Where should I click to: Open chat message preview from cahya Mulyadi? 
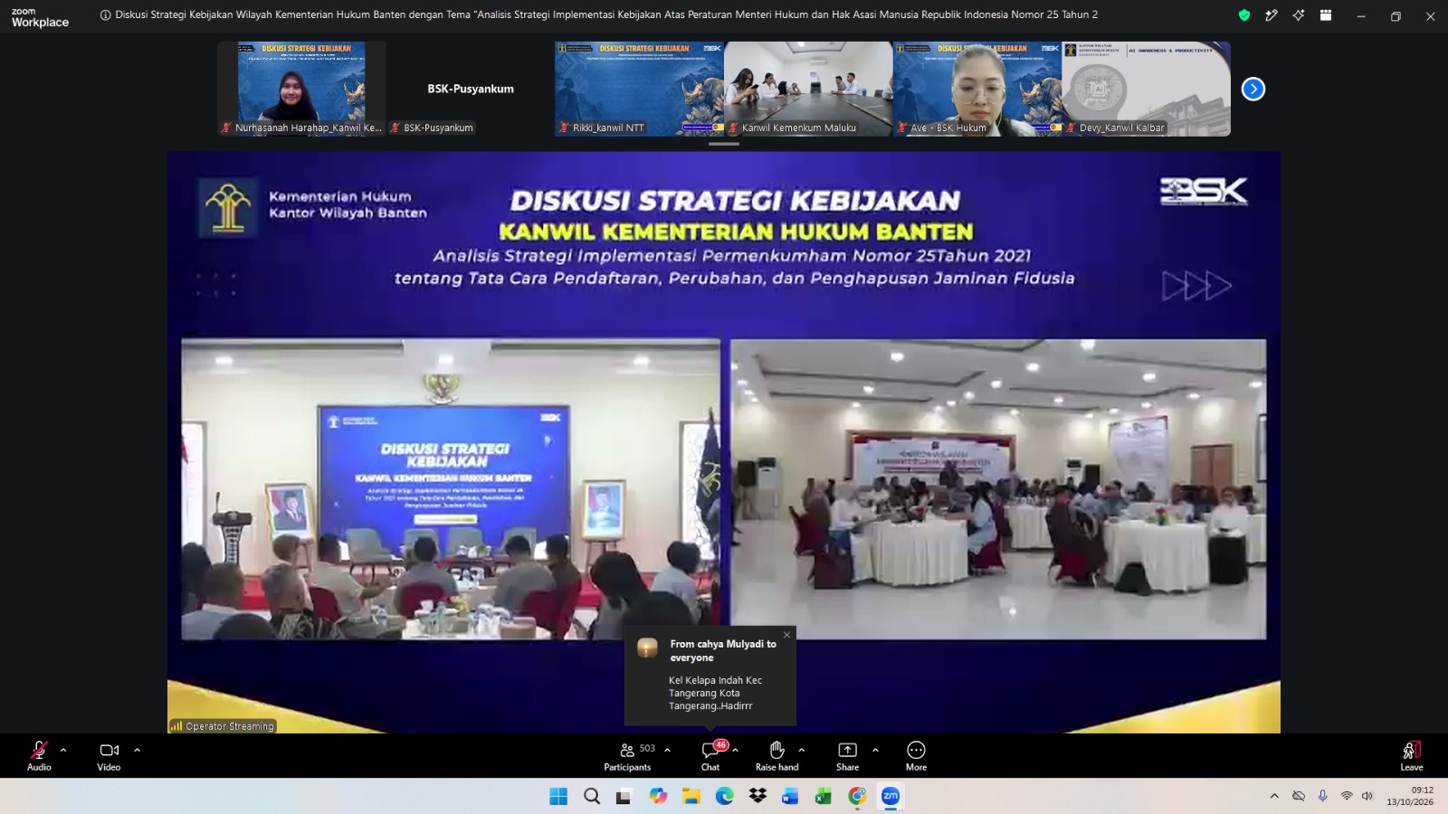(710, 676)
